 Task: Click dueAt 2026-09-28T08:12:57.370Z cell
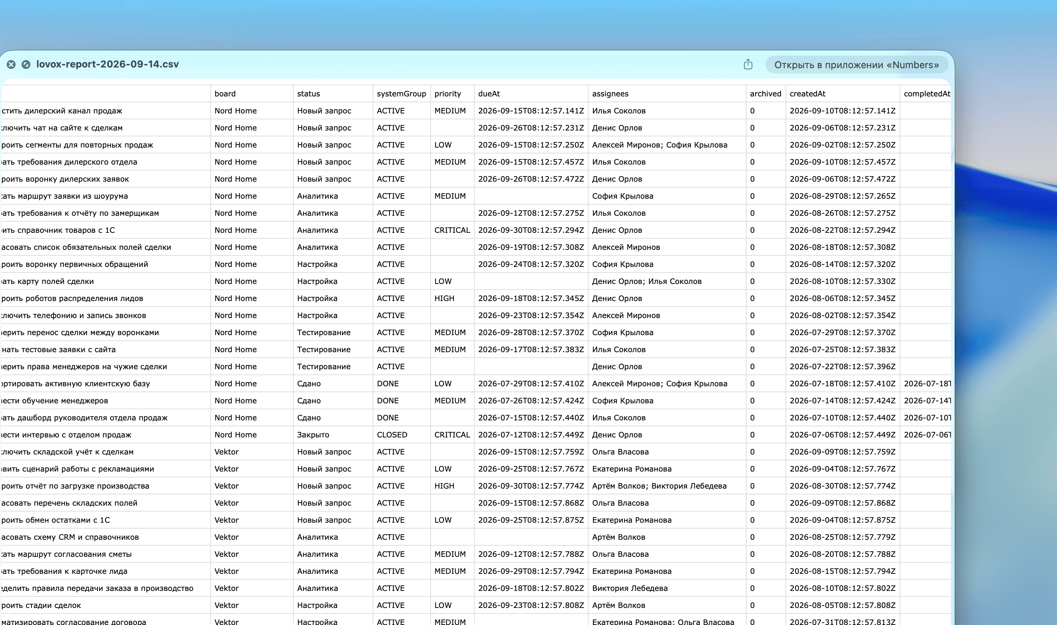pyautogui.click(x=531, y=332)
